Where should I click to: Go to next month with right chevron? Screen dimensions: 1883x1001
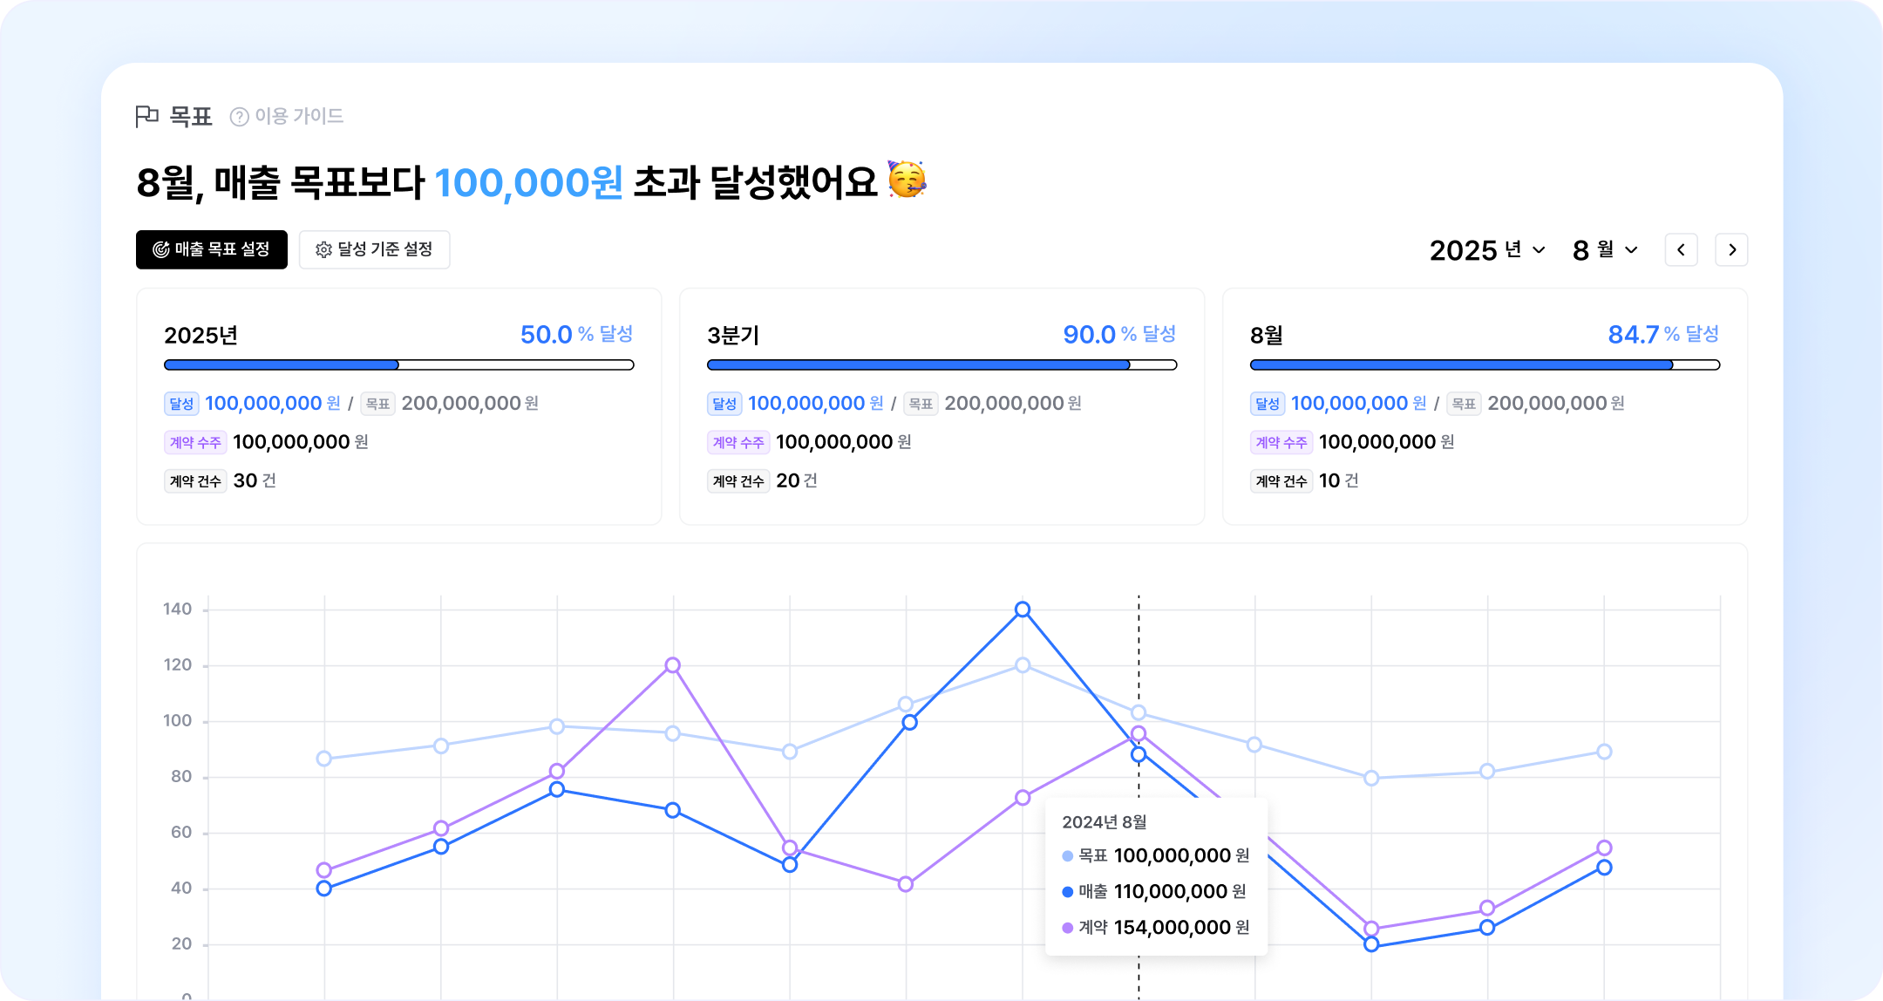pyautogui.click(x=1731, y=250)
